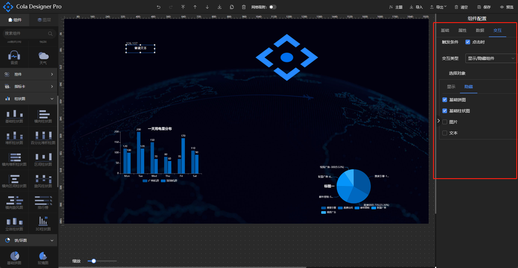
Task: Click the copy component icon
Action: pos(232,7)
